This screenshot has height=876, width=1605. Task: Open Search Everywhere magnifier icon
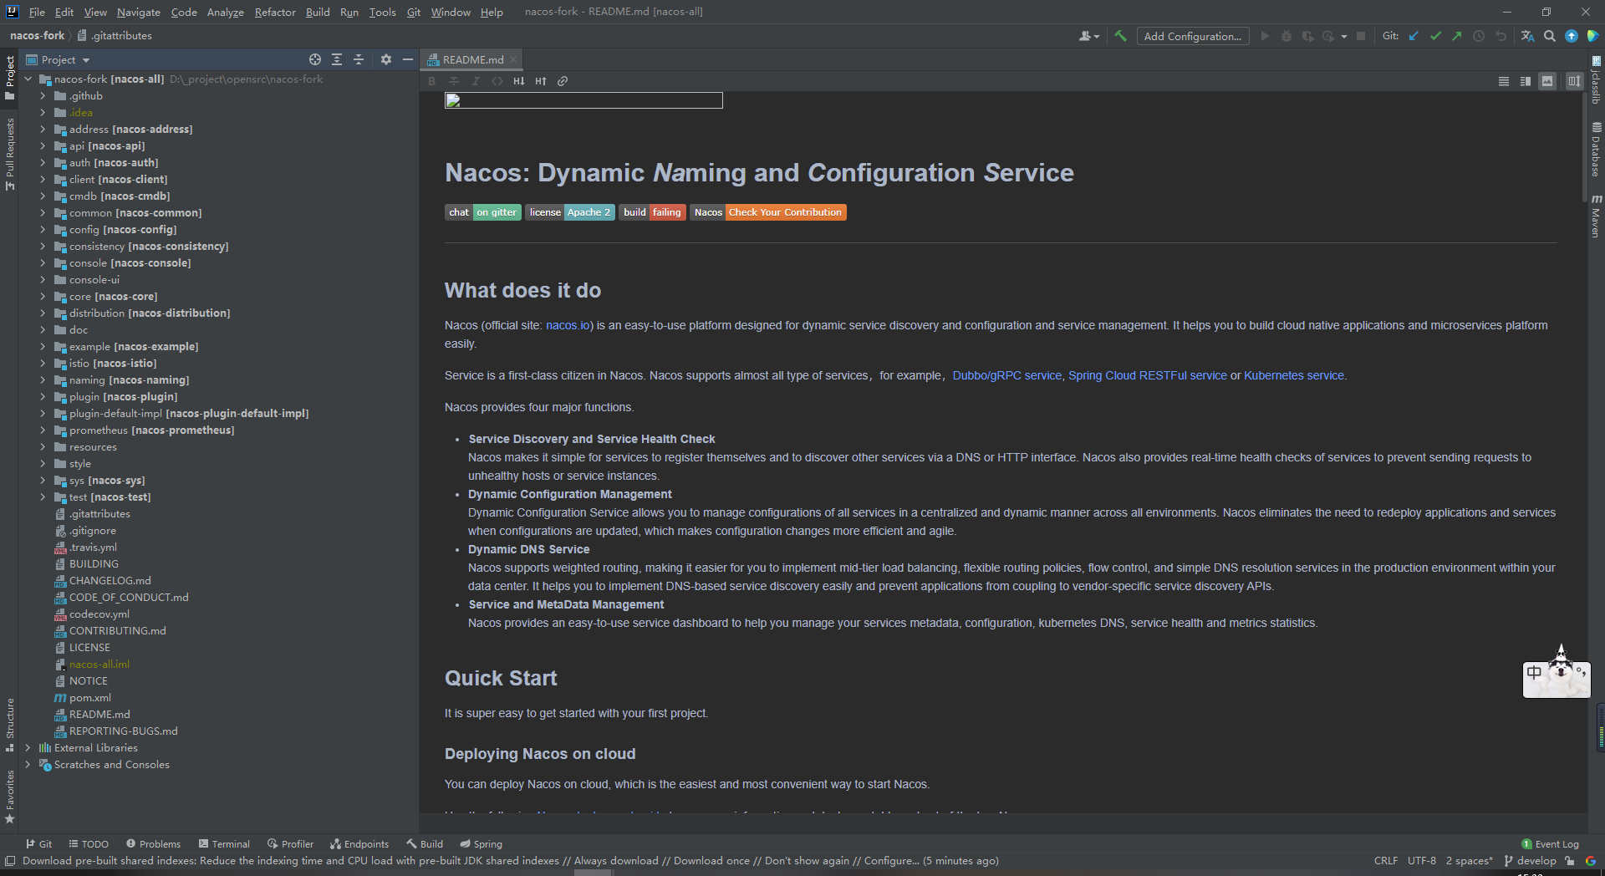pyautogui.click(x=1550, y=36)
